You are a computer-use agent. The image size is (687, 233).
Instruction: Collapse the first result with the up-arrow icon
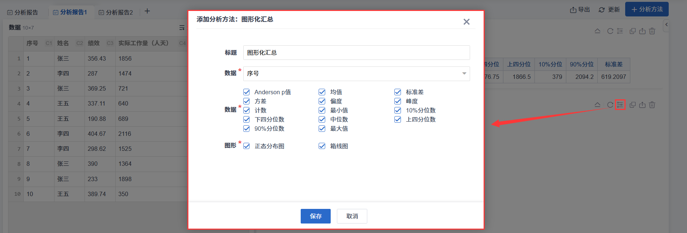click(x=597, y=31)
